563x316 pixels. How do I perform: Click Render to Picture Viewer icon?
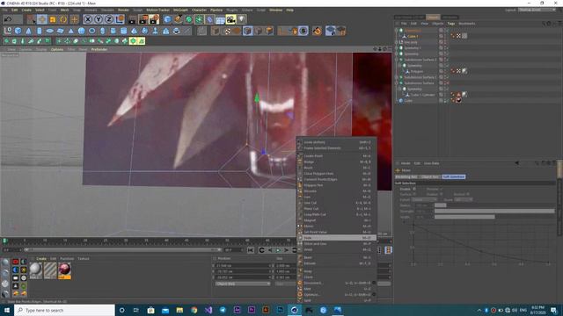click(x=143, y=19)
